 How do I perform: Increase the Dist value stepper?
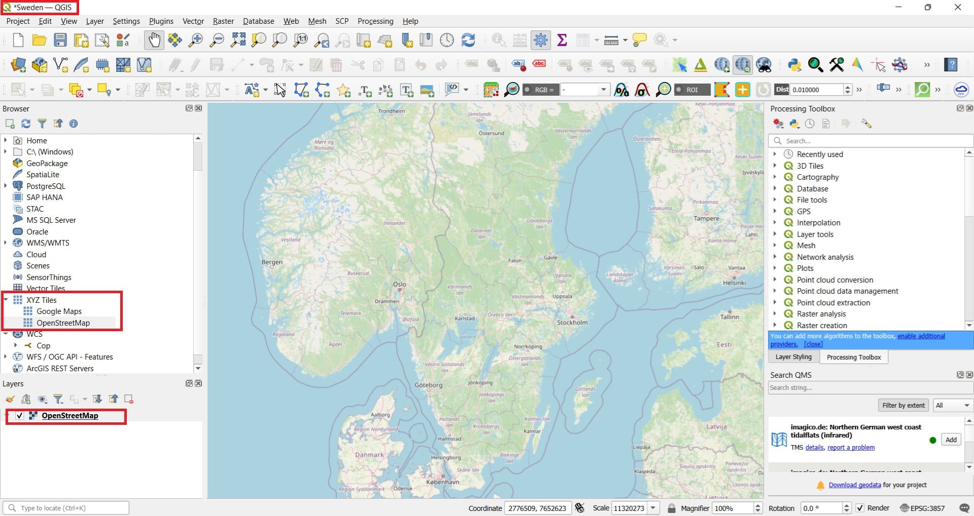point(848,87)
